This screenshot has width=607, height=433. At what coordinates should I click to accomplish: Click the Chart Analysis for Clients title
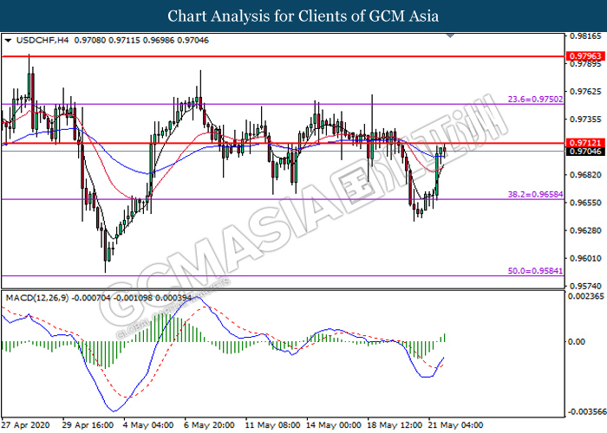pos(303,16)
